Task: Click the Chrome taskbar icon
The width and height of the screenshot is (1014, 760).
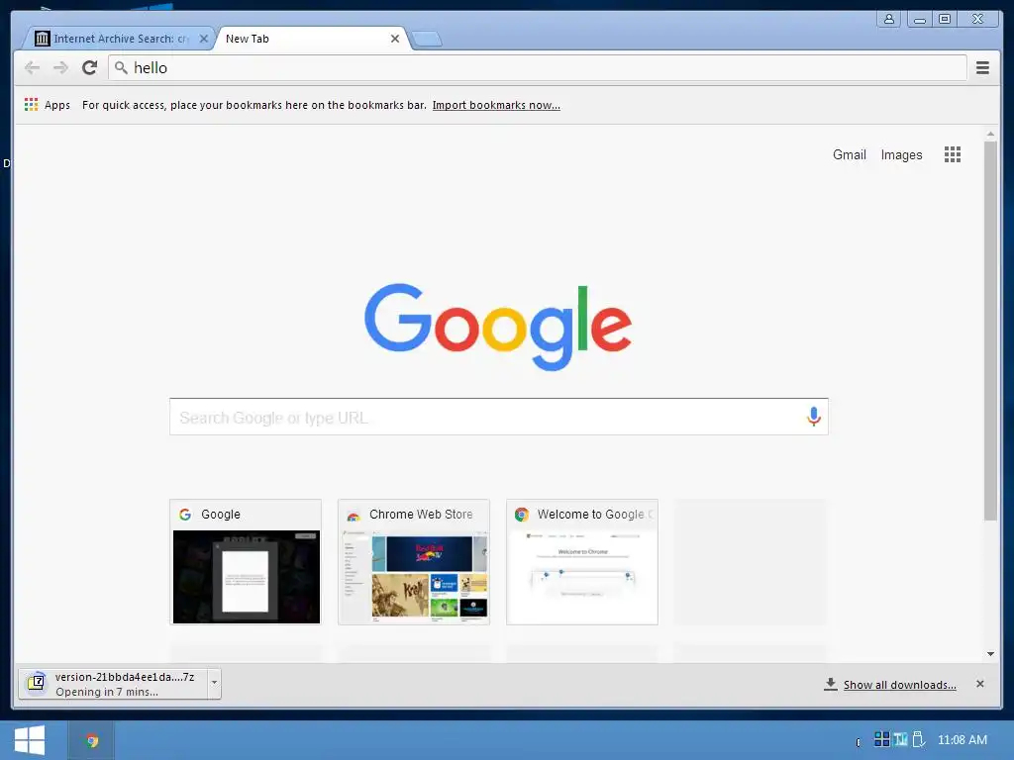Action: [92, 740]
